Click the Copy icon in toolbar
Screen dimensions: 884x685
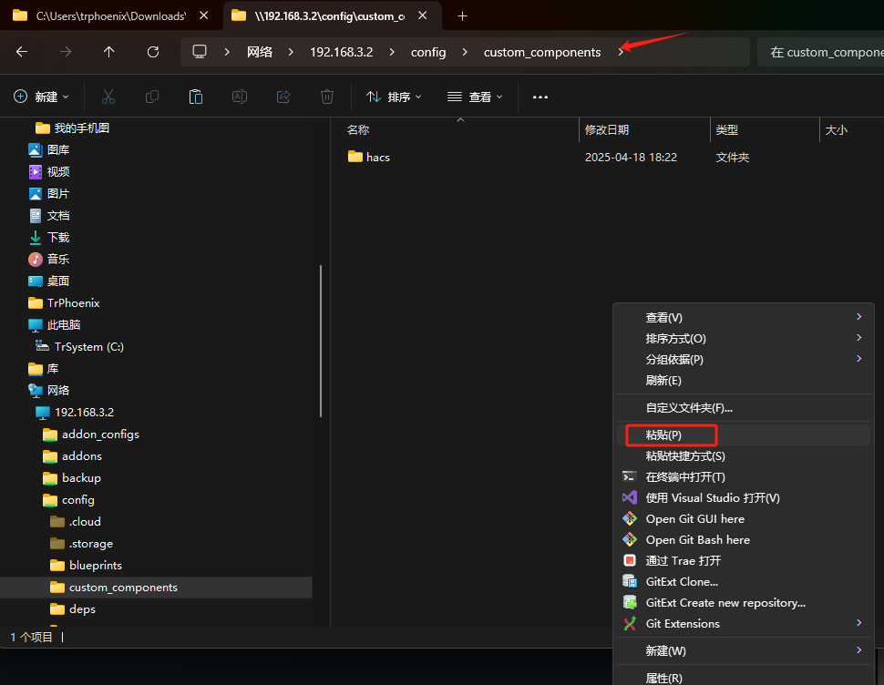click(152, 97)
